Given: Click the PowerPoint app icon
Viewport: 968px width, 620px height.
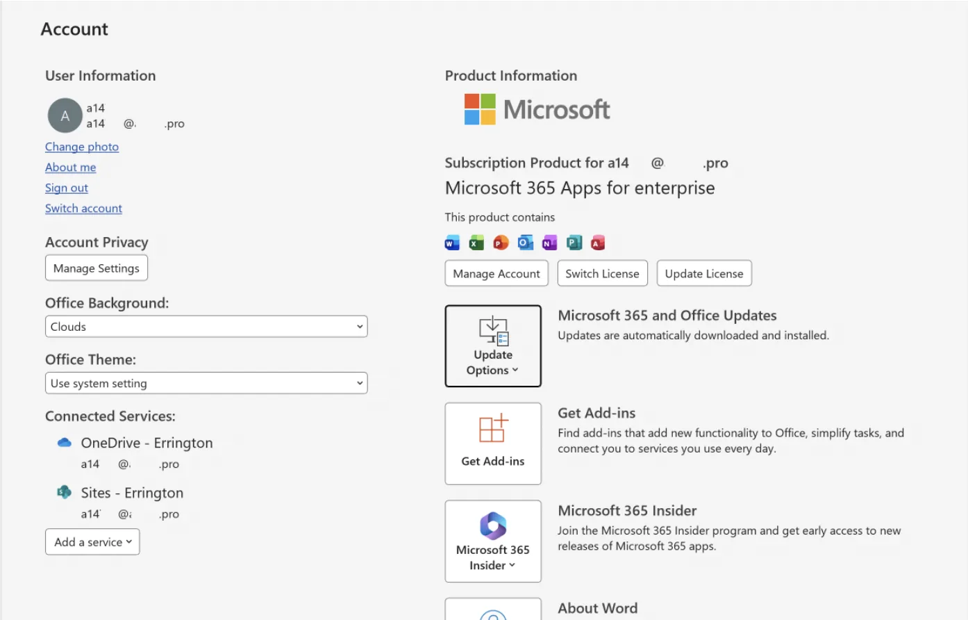Looking at the screenshot, I should point(501,243).
